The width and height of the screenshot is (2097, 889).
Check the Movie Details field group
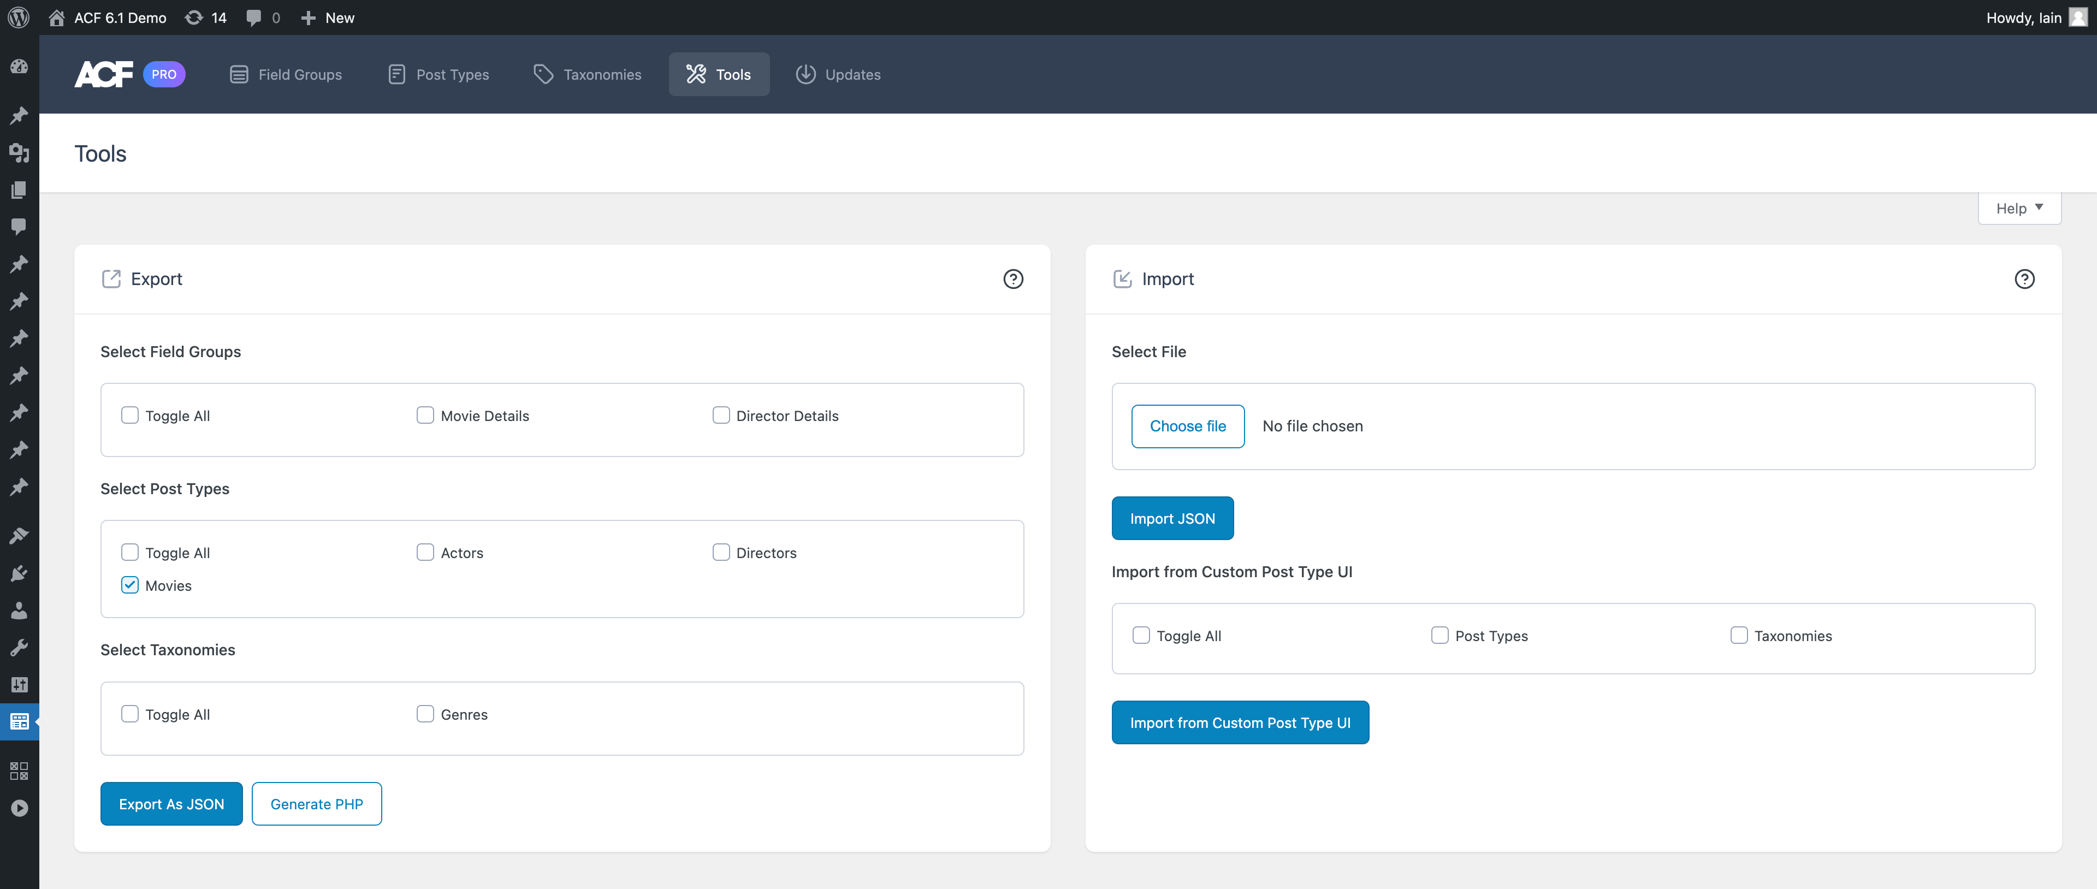tap(425, 415)
